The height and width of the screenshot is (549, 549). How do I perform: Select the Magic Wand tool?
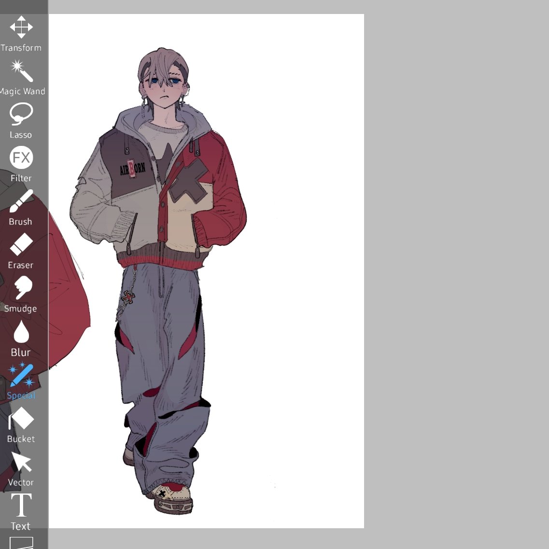22,77
